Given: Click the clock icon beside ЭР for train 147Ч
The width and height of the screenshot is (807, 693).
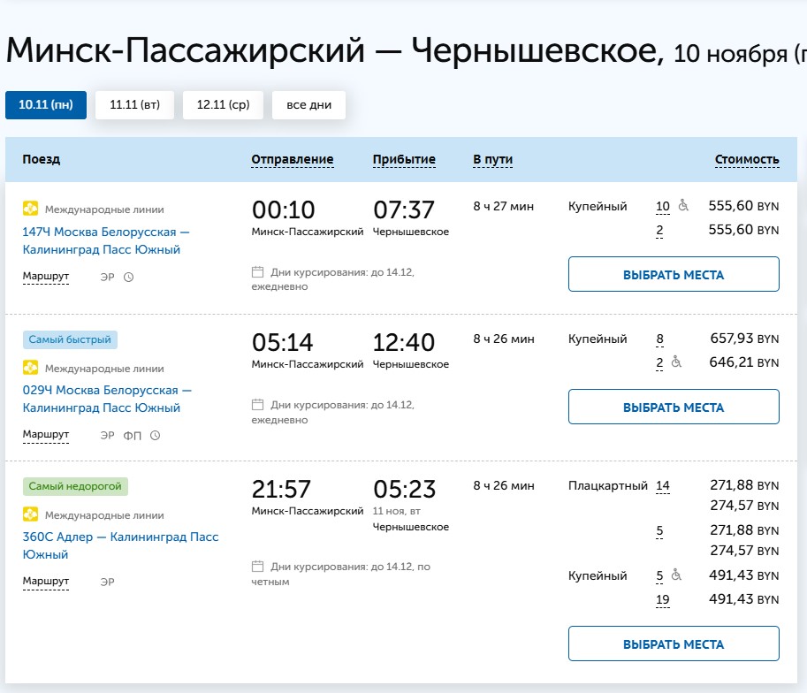Looking at the screenshot, I should (128, 277).
